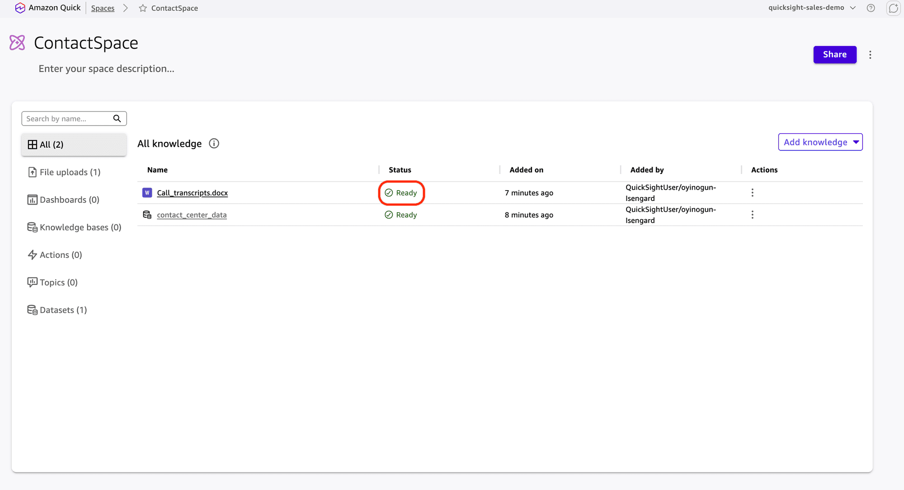Click the Added on column header

tap(527, 170)
